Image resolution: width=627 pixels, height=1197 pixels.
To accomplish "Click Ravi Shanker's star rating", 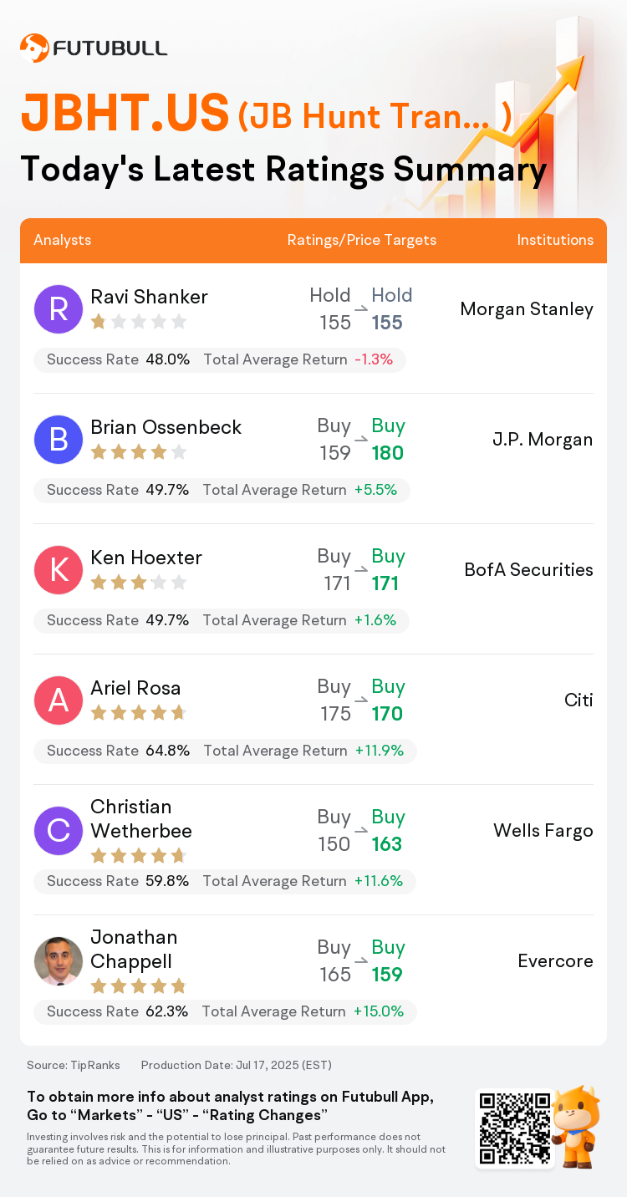I will tap(138, 322).
